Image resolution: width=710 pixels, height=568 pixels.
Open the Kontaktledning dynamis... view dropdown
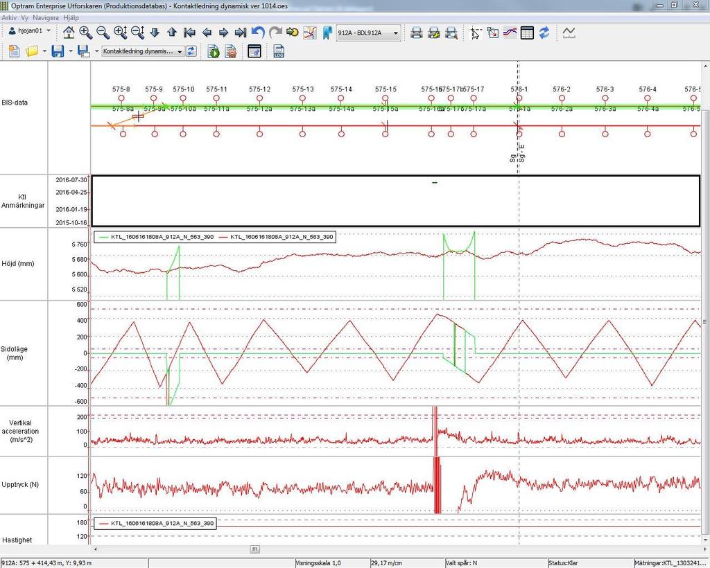pos(143,51)
